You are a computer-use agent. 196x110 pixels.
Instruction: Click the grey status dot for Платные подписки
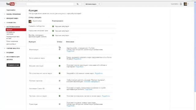[60, 81]
